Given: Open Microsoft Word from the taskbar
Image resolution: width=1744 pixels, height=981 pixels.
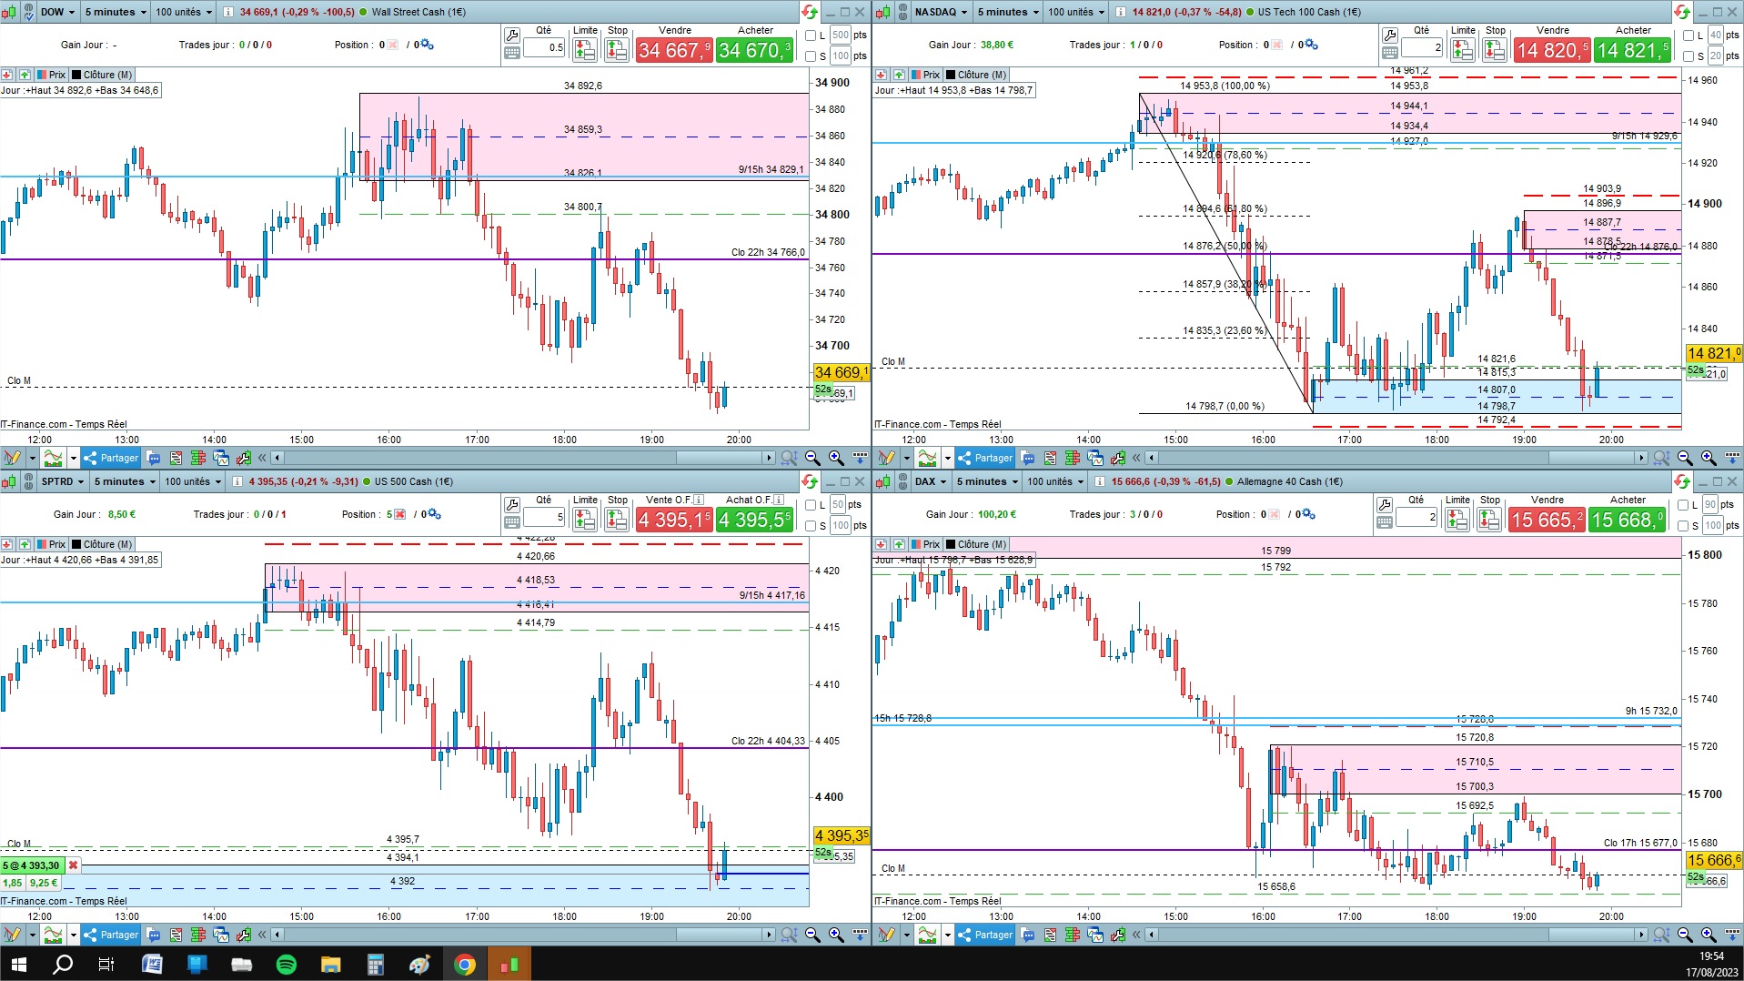Looking at the screenshot, I should [152, 964].
